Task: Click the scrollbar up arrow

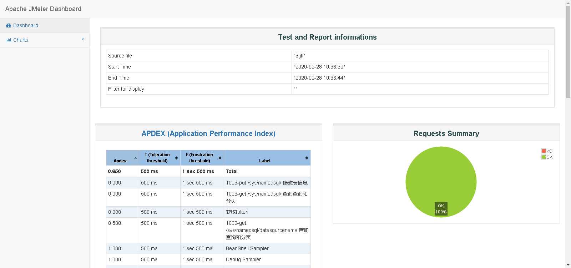Action: 568,3
